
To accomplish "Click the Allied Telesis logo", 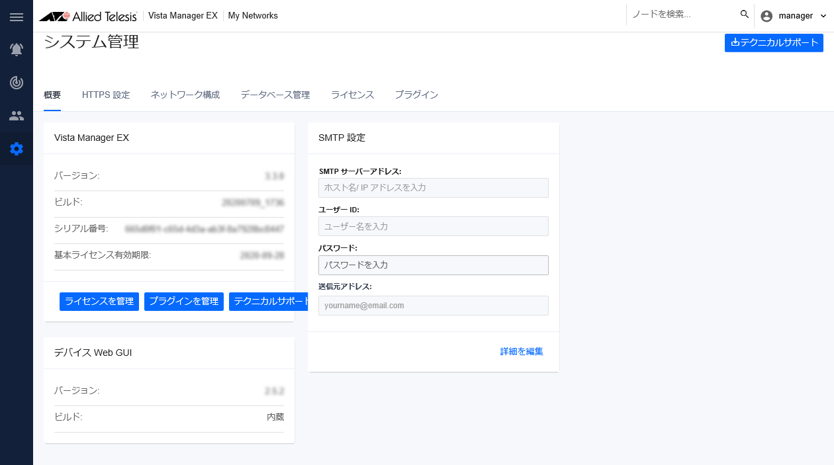I will coord(88,16).
